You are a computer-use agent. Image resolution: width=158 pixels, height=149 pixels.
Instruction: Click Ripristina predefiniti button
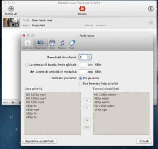point(39,141)
